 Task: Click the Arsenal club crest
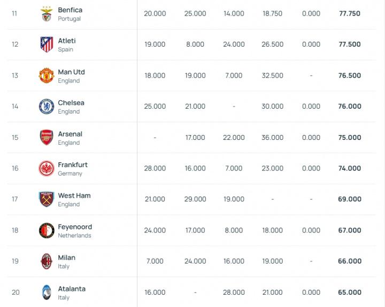click(x=47, y=138)
